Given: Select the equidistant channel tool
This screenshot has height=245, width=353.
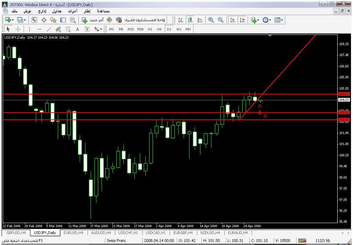Looking at the screenshot, I should point(58,29).
